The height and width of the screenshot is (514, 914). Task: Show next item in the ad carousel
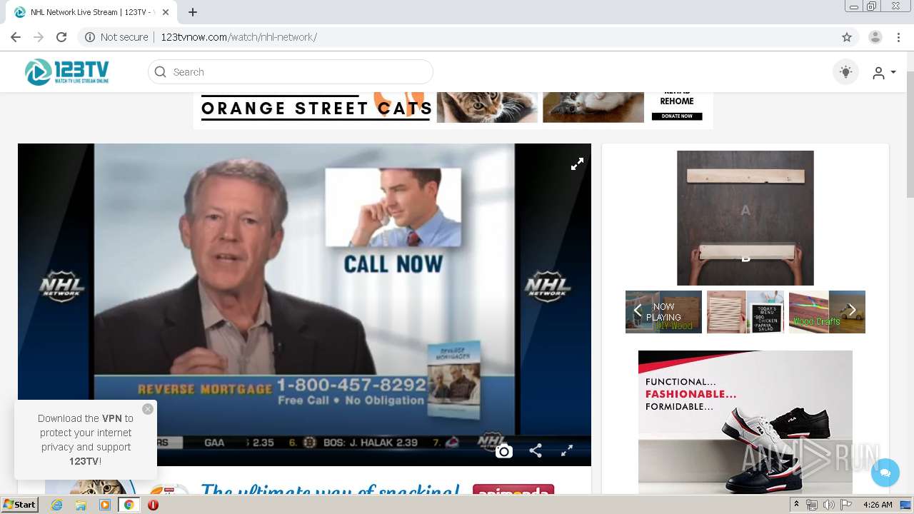[852, 311]
